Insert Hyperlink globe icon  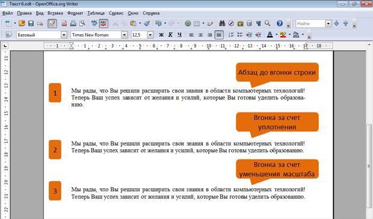pyautogui.click(x=188, y=23)
